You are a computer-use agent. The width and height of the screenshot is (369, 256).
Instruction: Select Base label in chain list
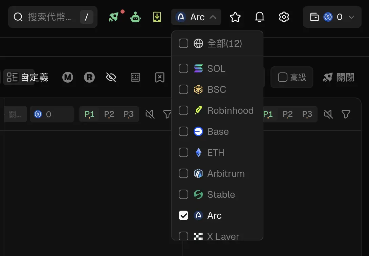click(x=218, y=131)
